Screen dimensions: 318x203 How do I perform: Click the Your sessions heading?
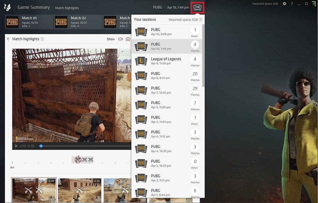click(145, 19)
